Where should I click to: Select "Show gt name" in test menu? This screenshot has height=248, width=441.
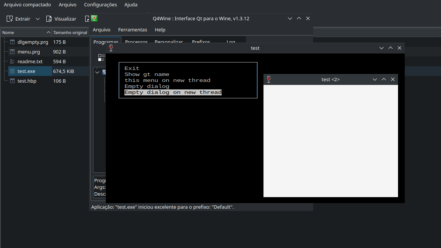click(x=147, y=74)
